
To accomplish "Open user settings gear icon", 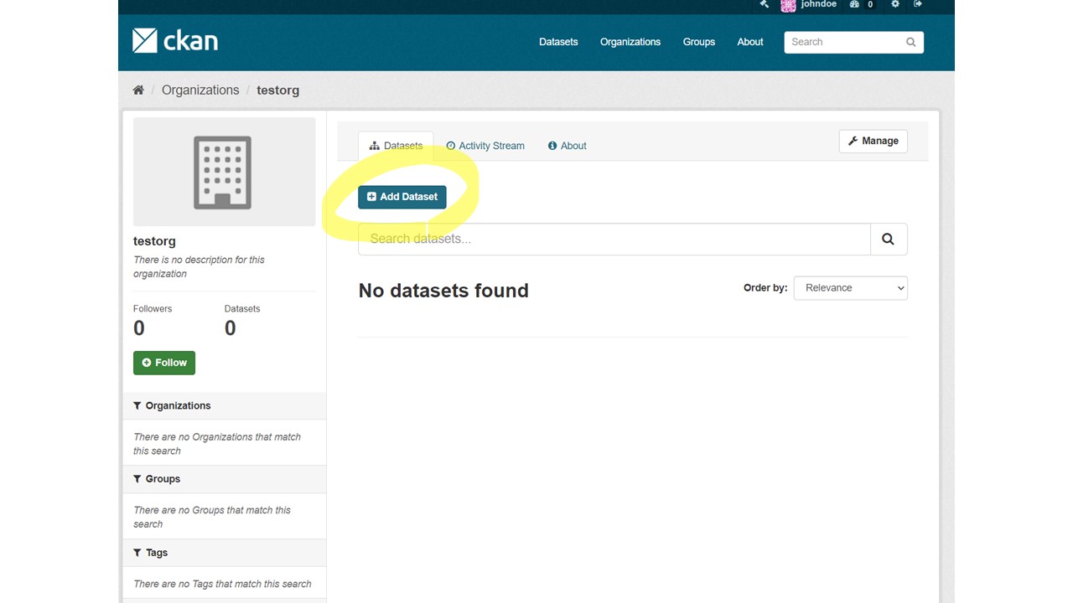I will tap(894, 4).
